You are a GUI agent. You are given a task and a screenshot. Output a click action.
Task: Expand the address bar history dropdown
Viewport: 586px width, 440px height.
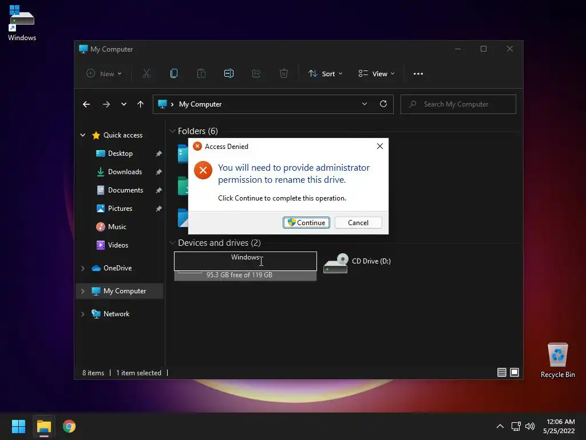(365, 104)
